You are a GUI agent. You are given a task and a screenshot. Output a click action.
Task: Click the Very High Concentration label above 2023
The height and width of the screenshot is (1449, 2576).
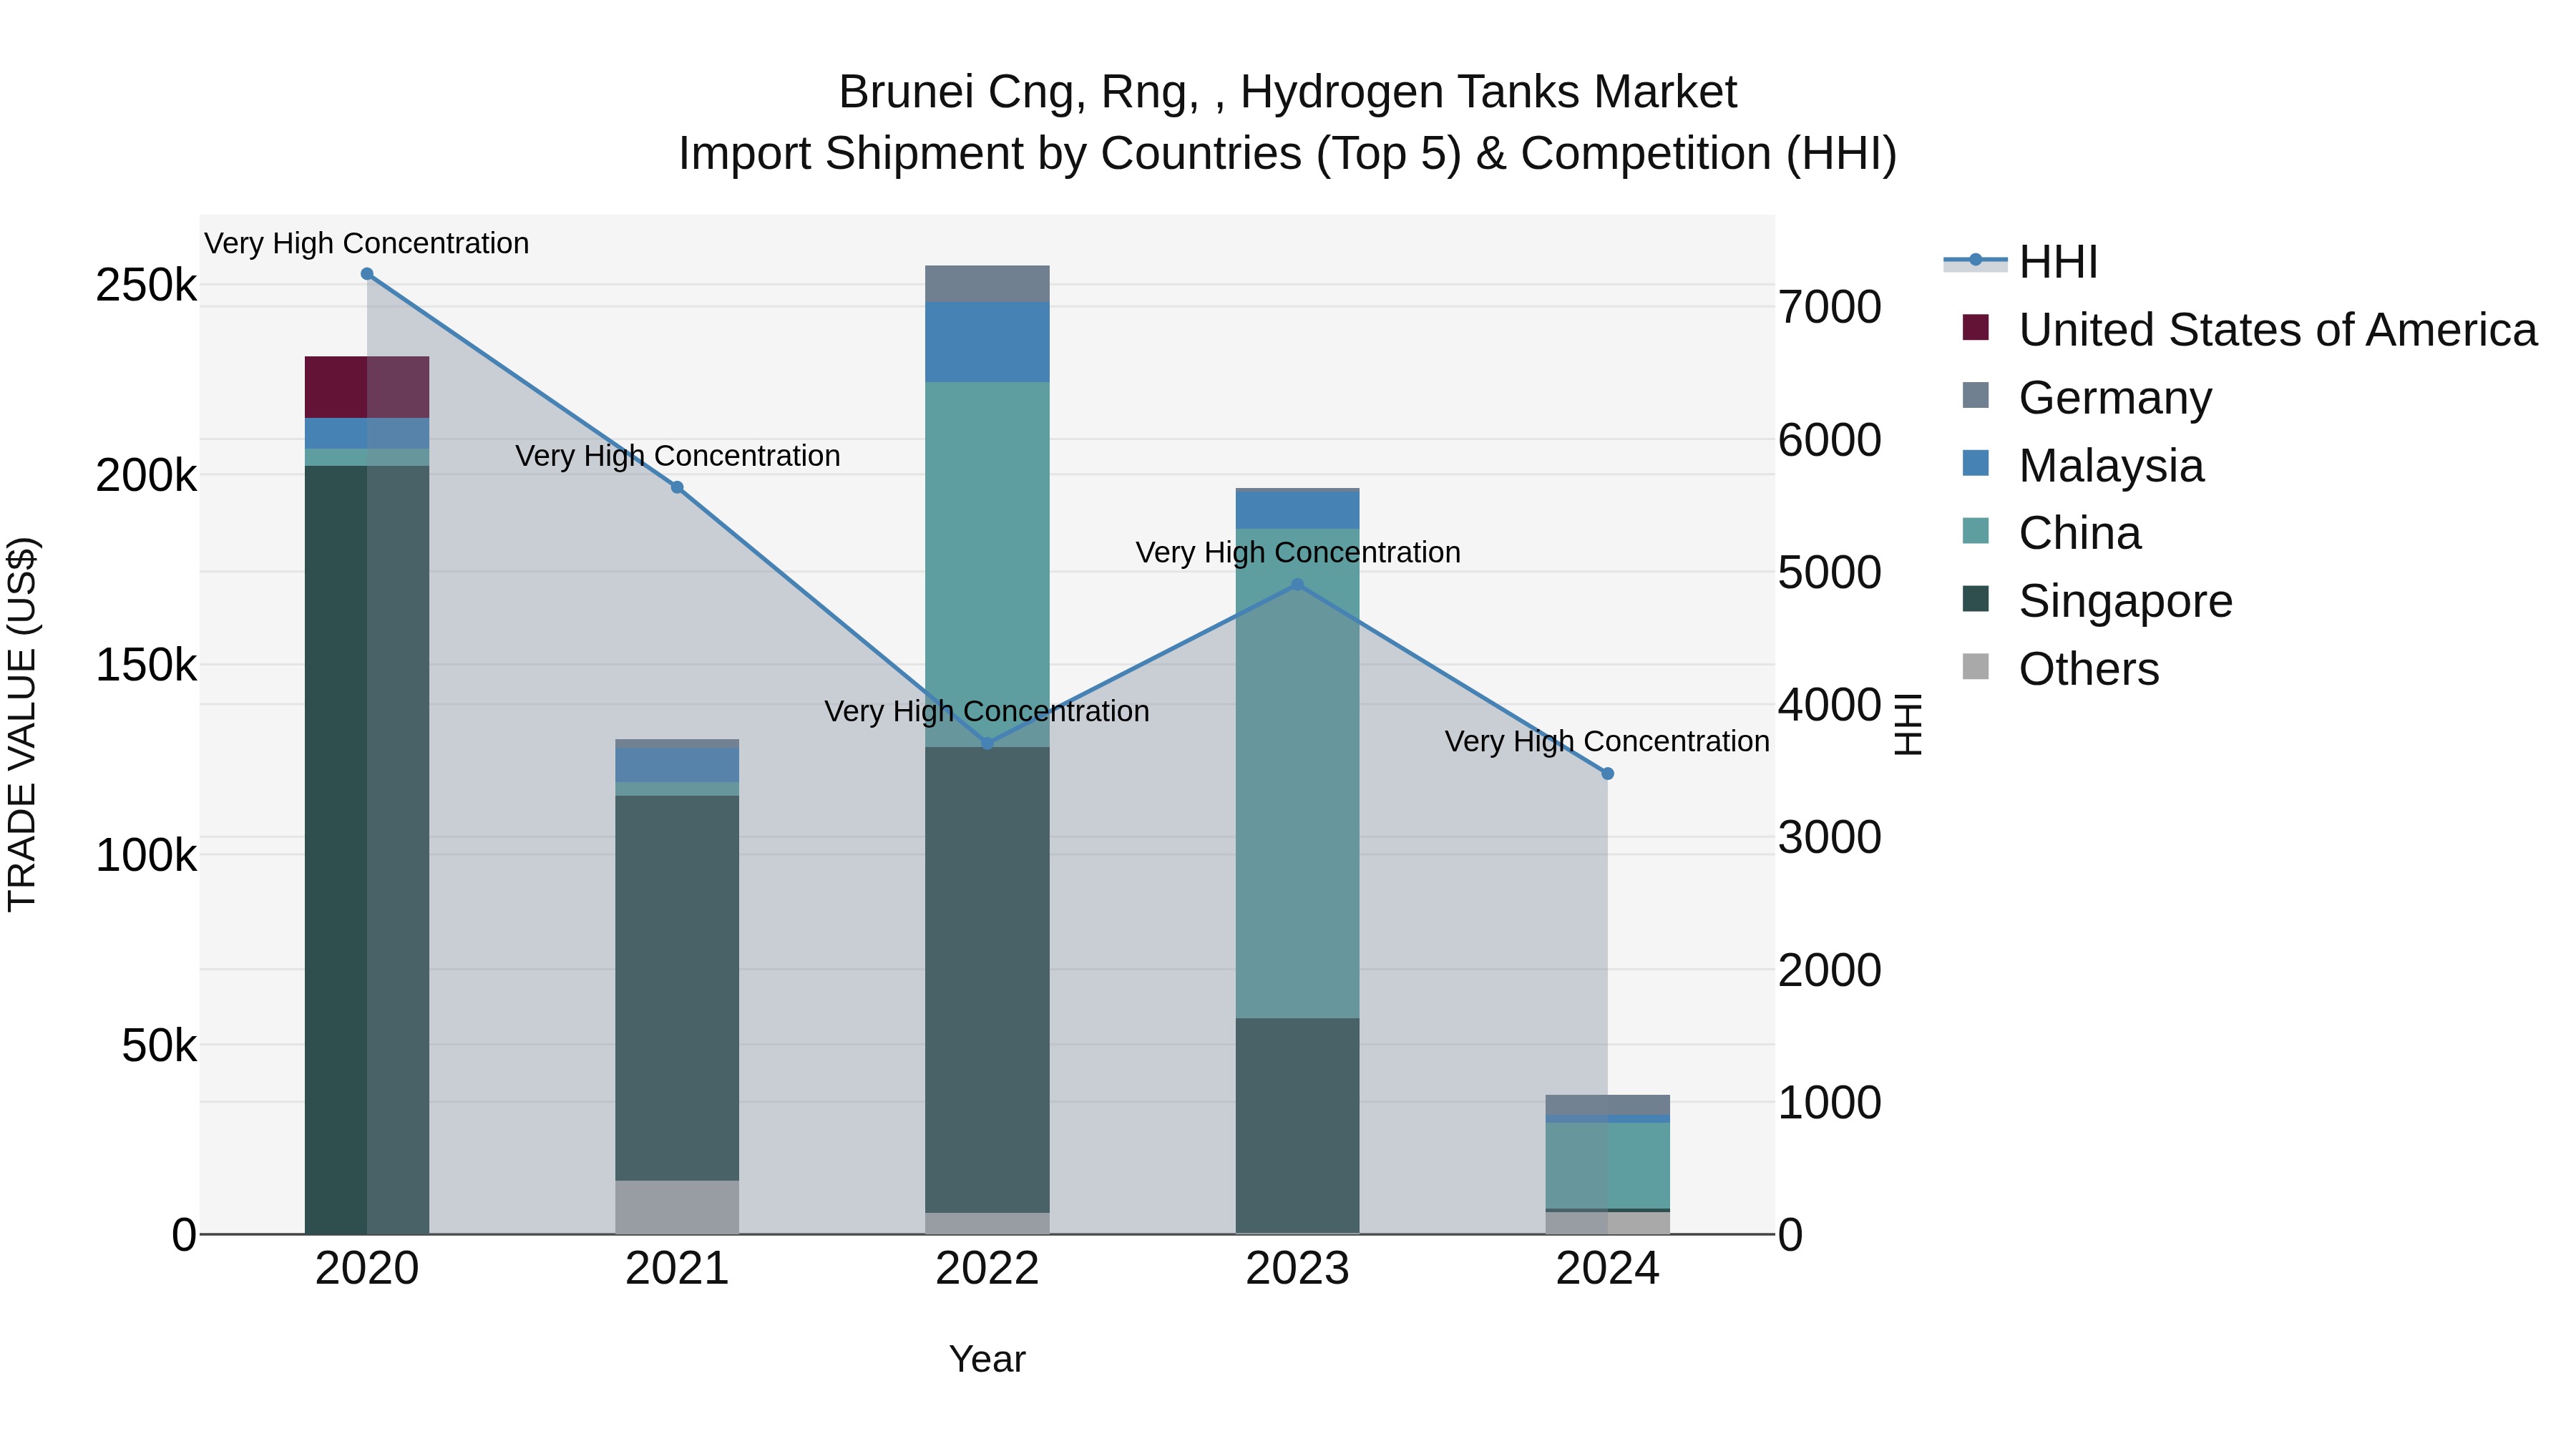(x=1298, y=552)
